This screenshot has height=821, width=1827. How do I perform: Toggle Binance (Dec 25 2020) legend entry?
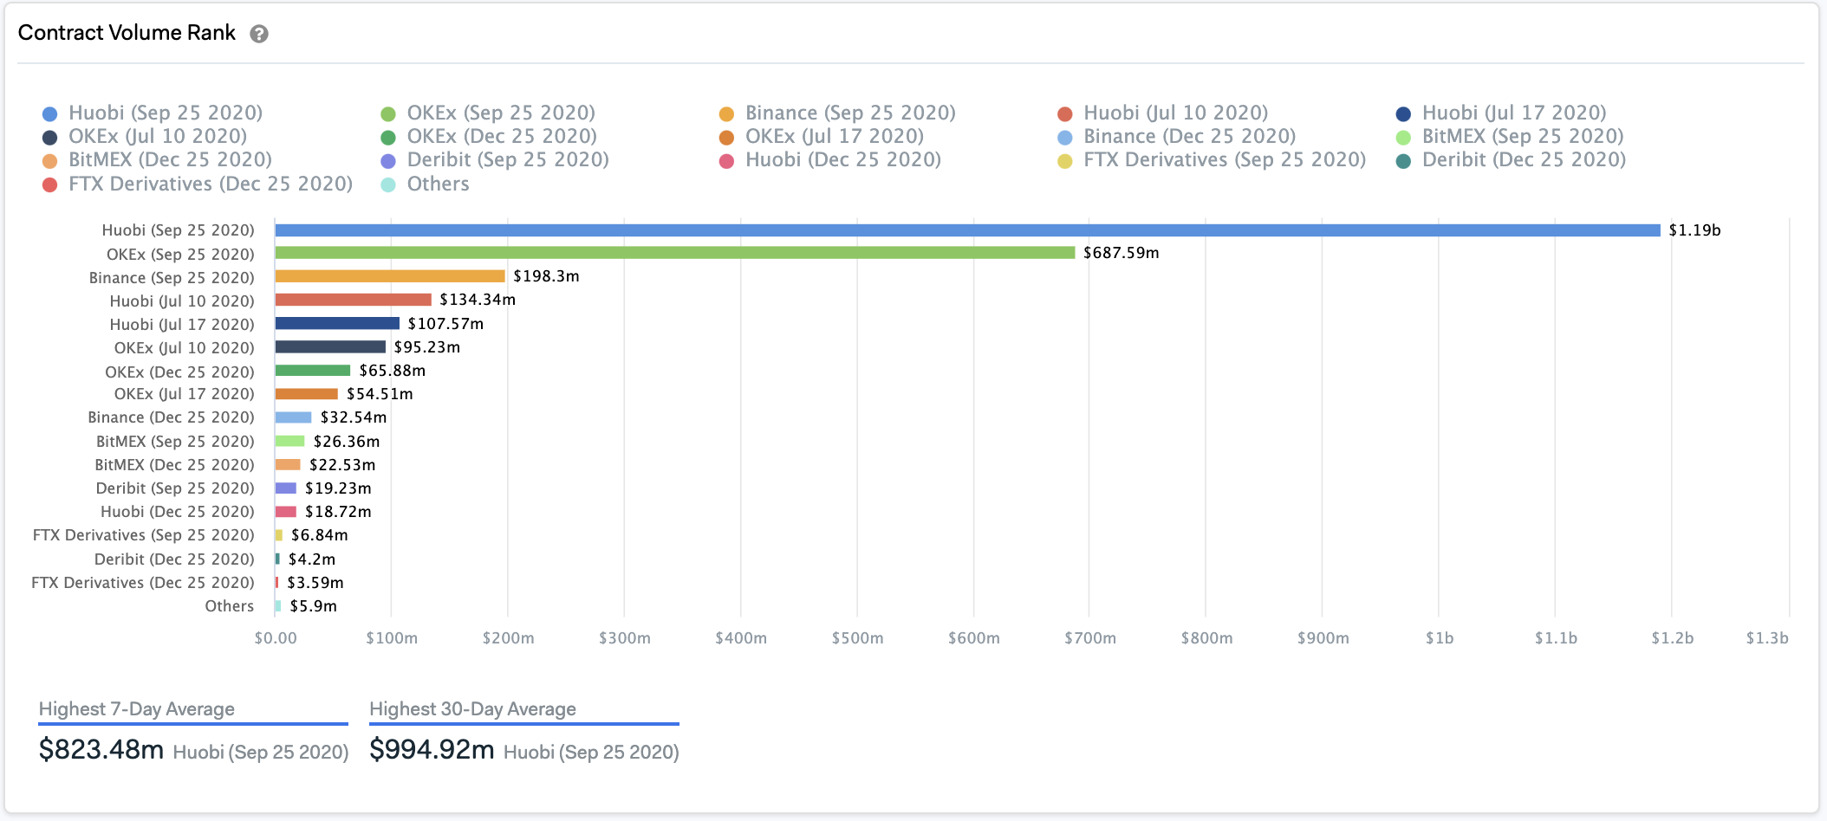click(x=1177, y=136)
